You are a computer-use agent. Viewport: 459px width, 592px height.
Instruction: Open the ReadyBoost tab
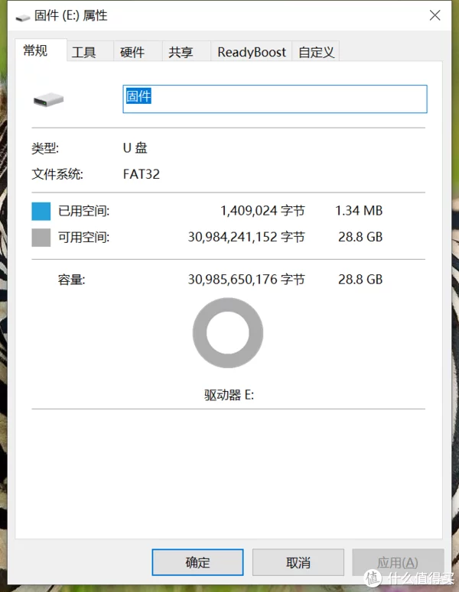click(251, 52)
